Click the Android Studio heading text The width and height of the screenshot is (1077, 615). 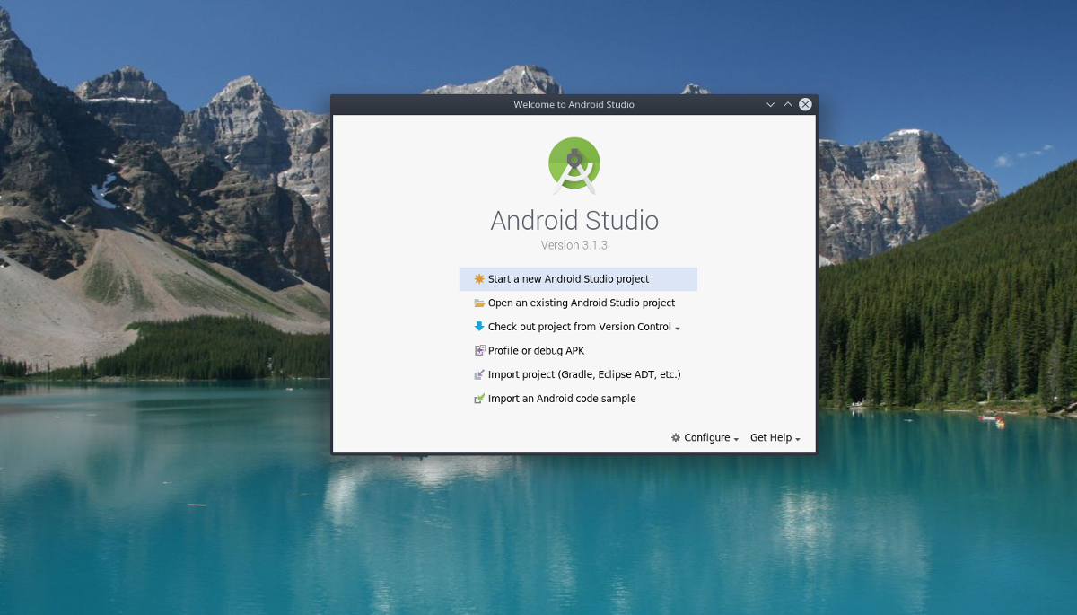[x=574, y=220]
